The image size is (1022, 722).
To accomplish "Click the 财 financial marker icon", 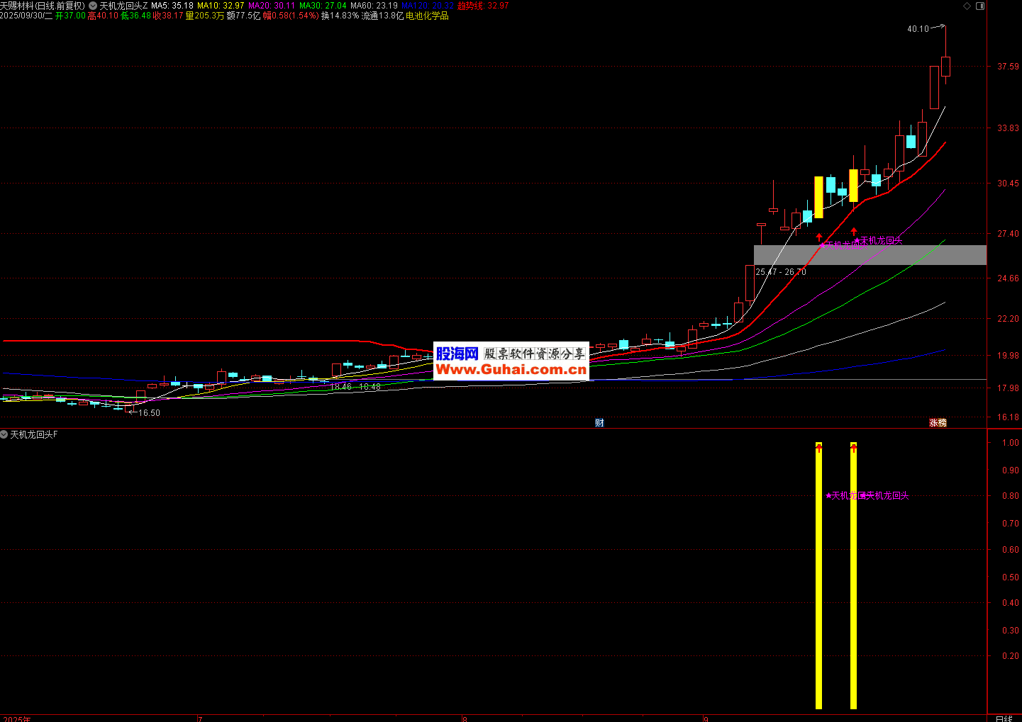I will click(599, 423).
